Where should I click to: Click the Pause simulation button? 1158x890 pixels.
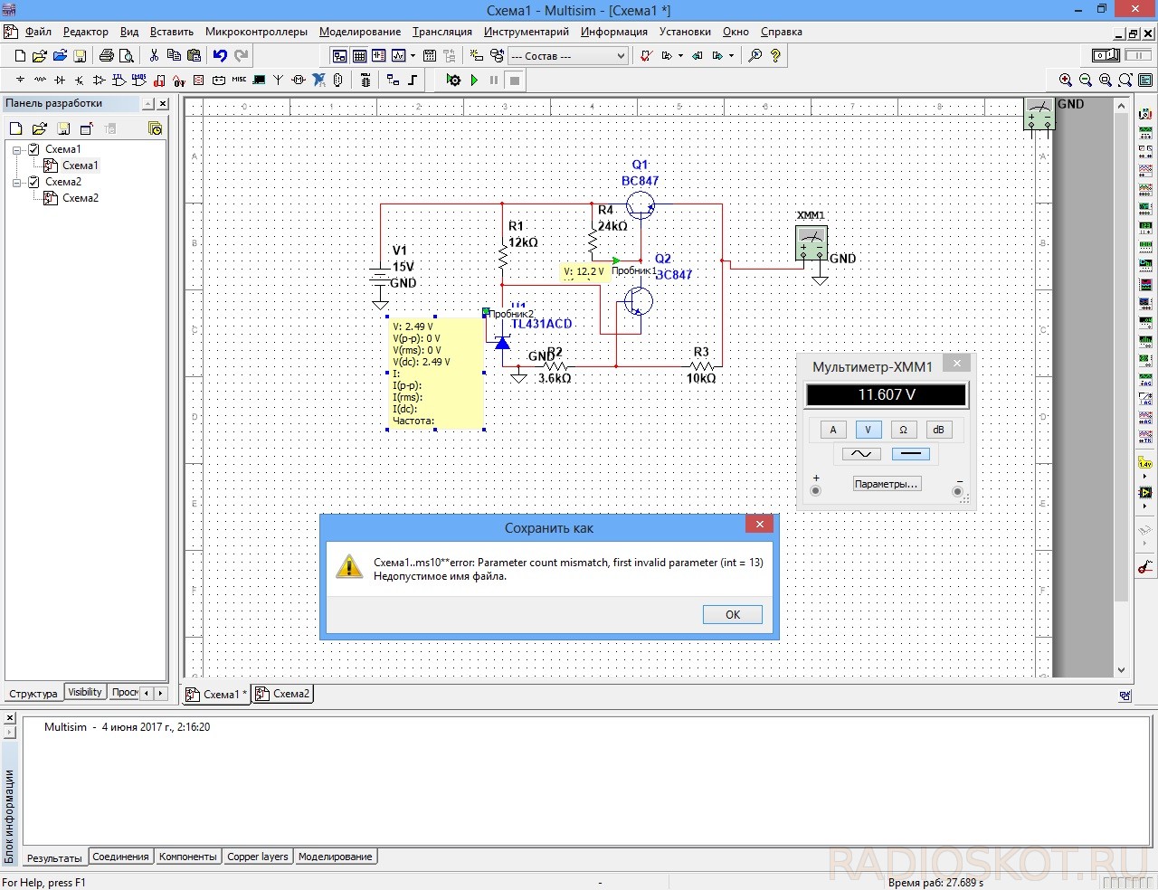click(494, 80)
